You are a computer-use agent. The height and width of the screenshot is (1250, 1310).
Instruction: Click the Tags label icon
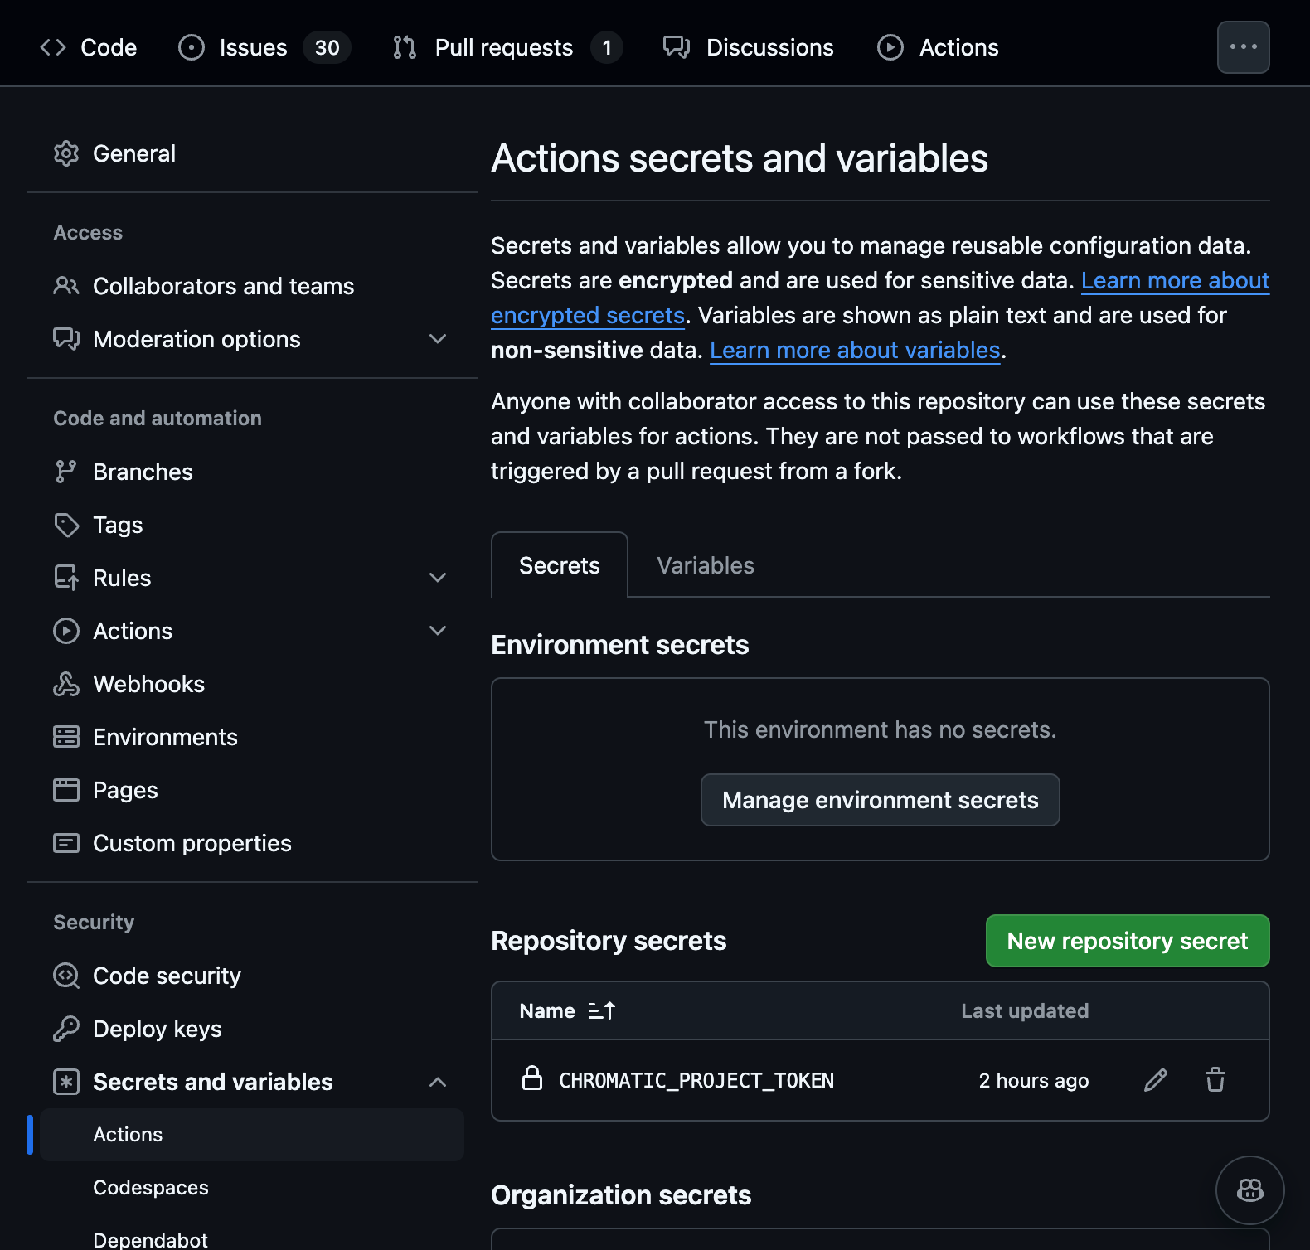66,525
